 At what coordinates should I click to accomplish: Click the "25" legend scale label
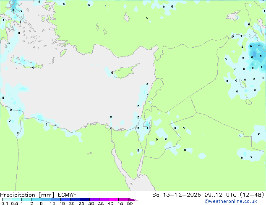coord(81,203)
